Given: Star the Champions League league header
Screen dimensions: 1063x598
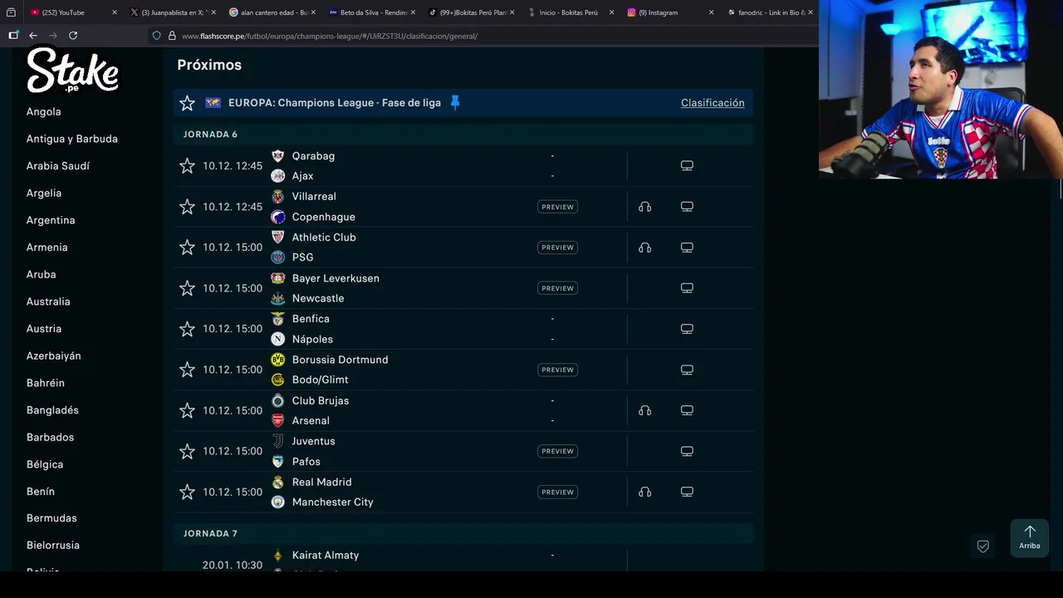Looking at the screenshot, I should click(x=187, y=103).
